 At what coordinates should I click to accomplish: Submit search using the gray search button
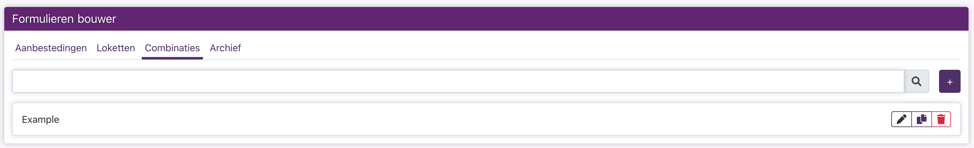tap(916, 81)
